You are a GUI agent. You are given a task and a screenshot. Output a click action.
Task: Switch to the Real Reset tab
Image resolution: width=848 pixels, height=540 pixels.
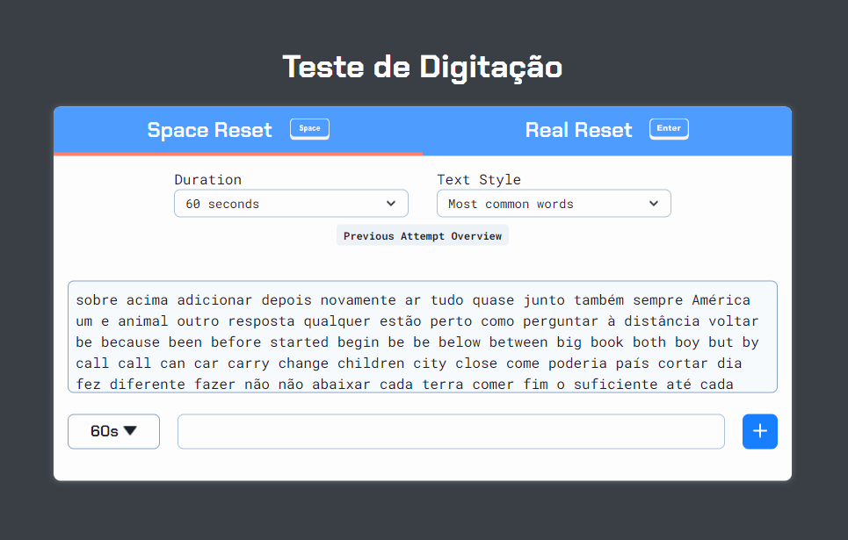[578, 130]
